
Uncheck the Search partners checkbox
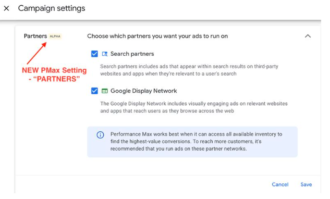(x=94, y=54)
